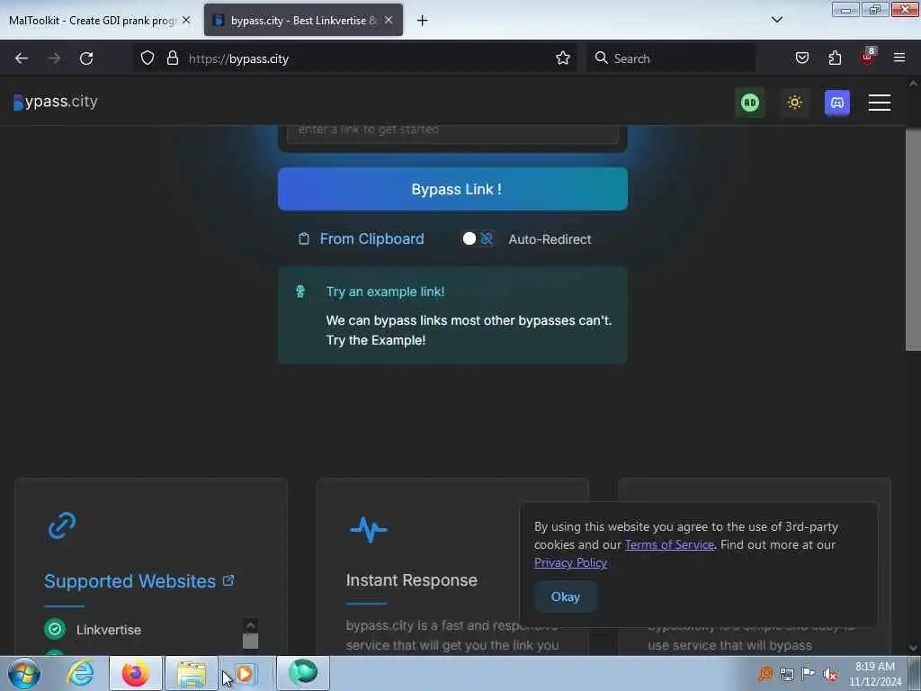The width and height of the screenshot is (921, 691).
Task: Click the Linkvertise list entry
Action: pos(109,630)
